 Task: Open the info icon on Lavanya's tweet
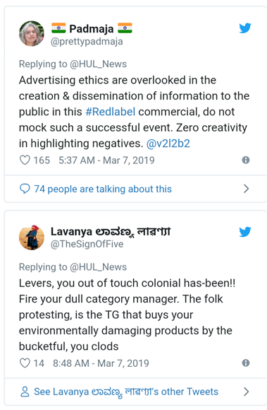[x=246, y=363]
